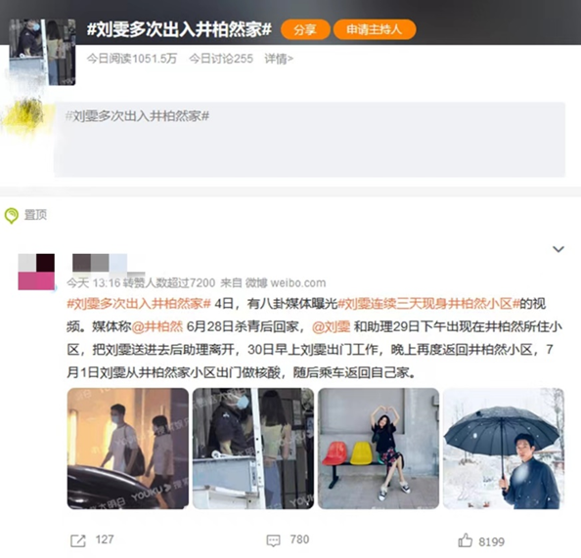Click the yellow blurred user avatar
The image size is (581, 558).
26,115
